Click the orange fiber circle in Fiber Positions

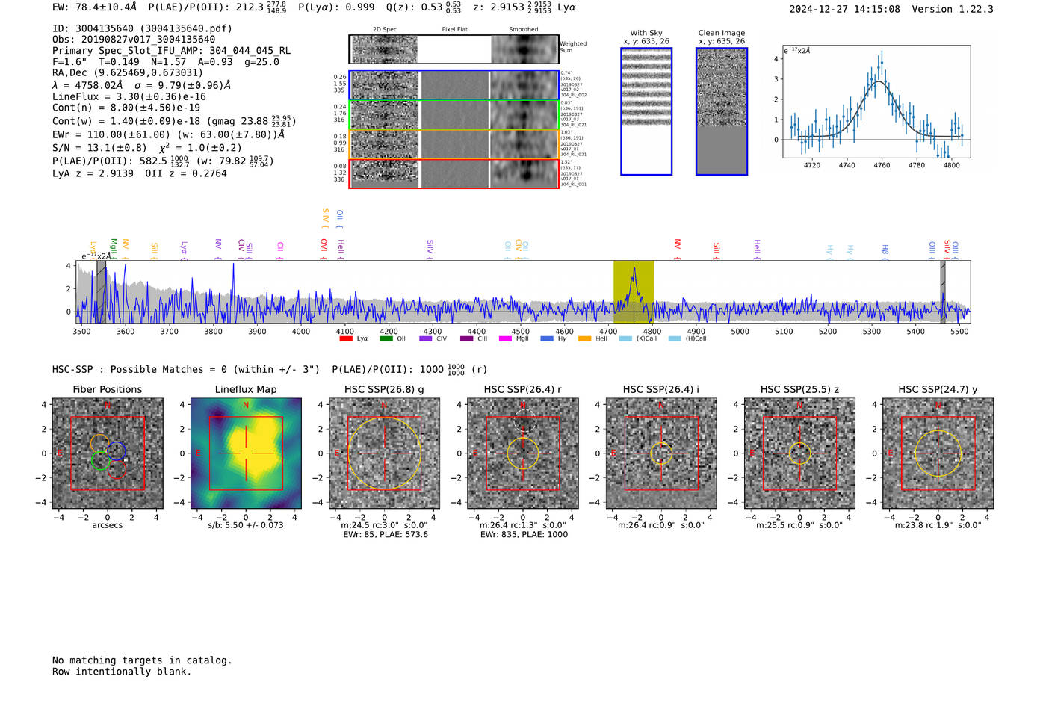[x=99, y=444]
